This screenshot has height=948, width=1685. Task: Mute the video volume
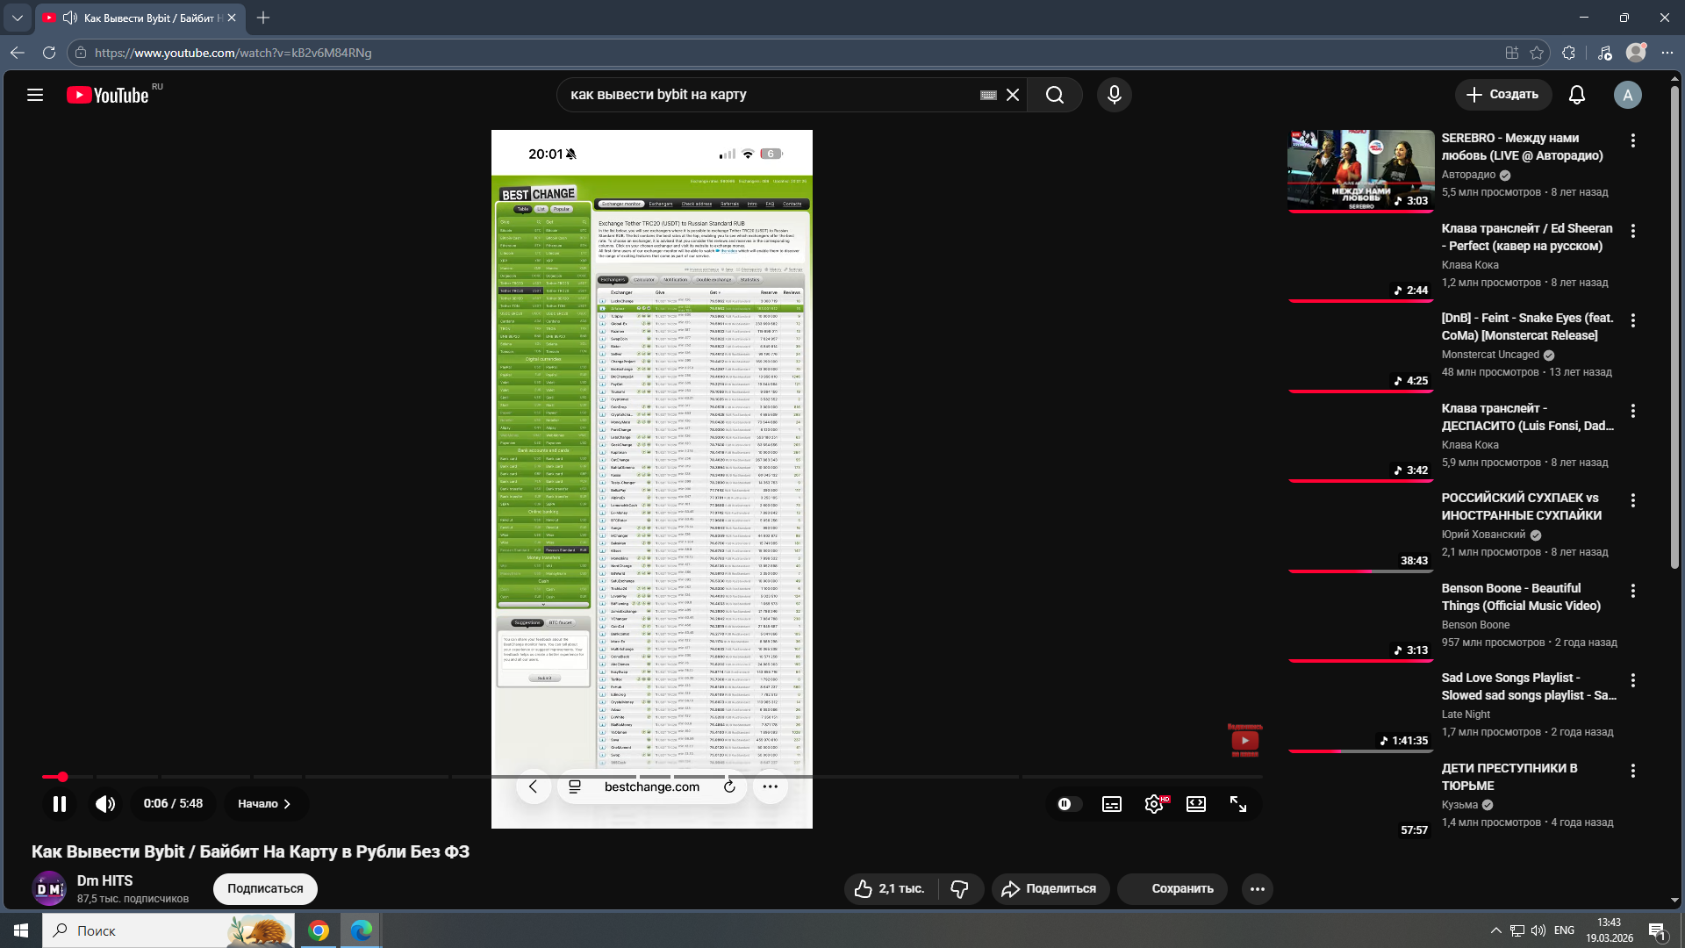click(105, 804)
